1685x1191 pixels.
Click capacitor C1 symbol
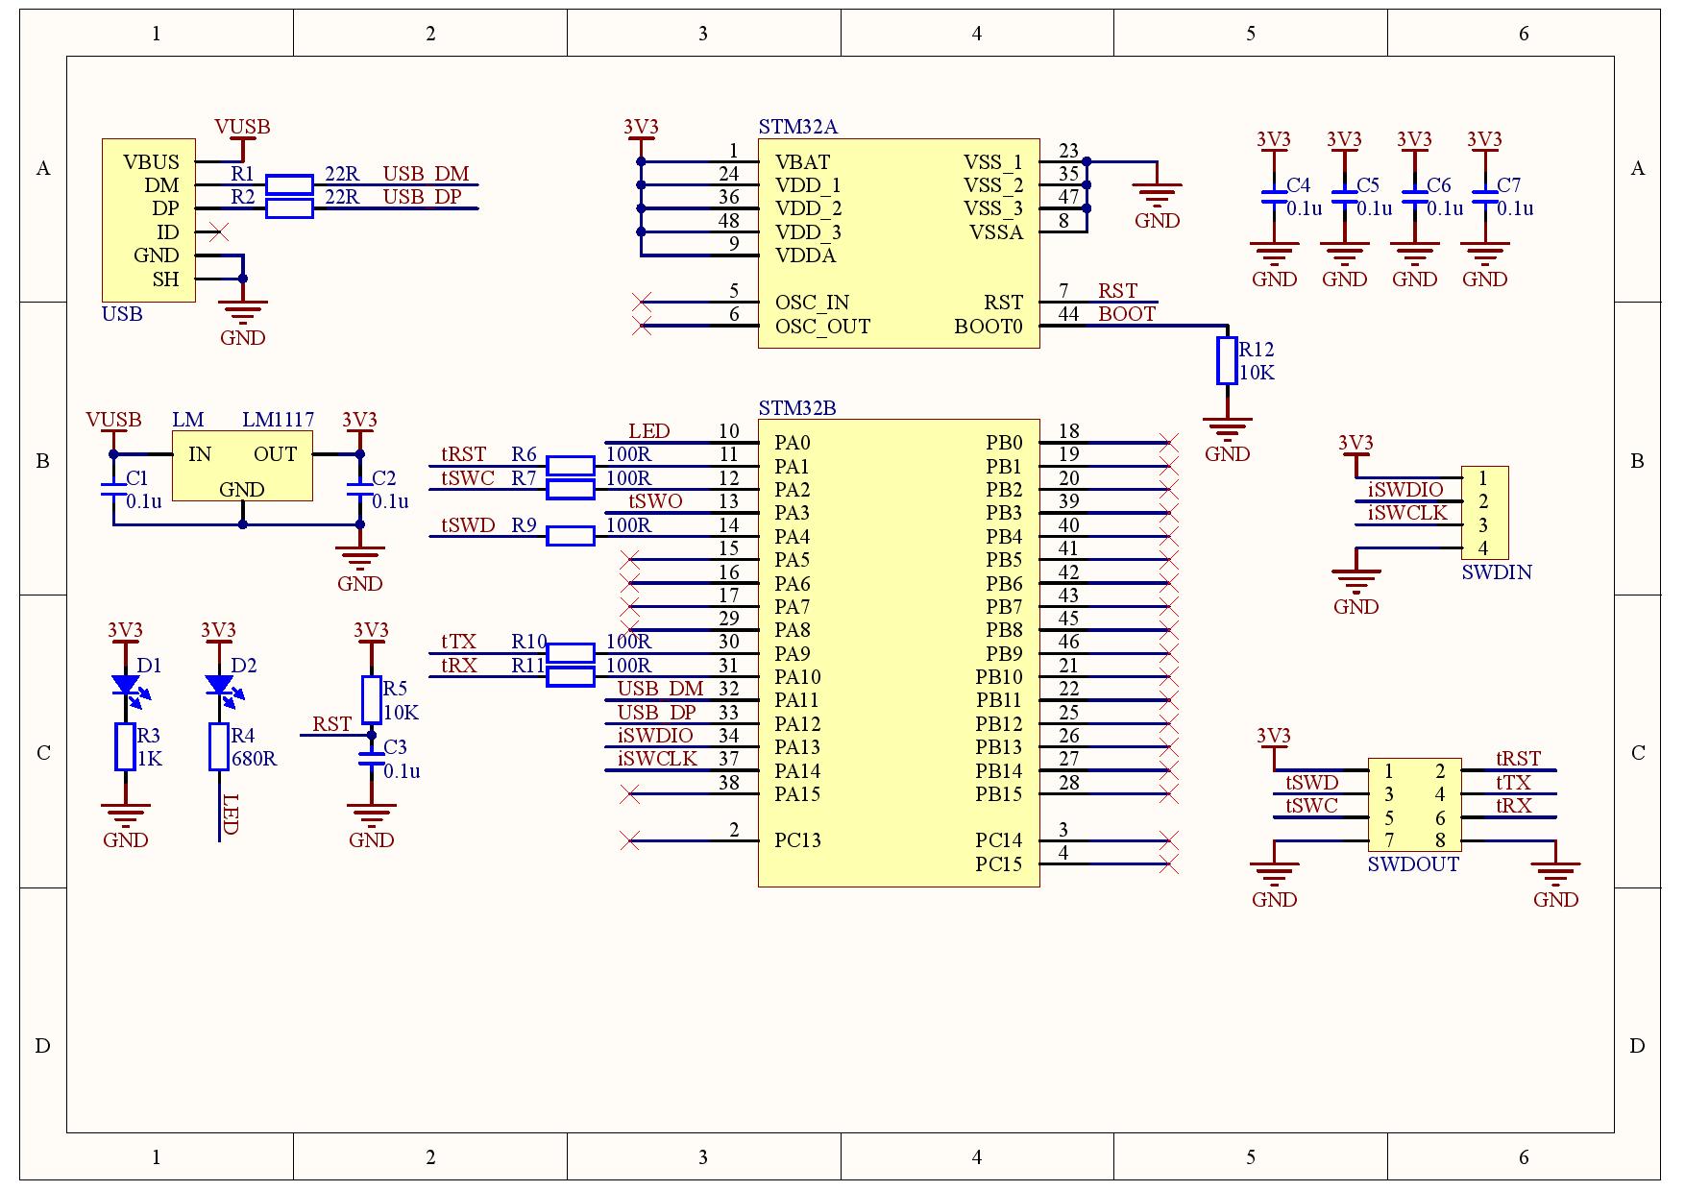click(x=113, y=490)
